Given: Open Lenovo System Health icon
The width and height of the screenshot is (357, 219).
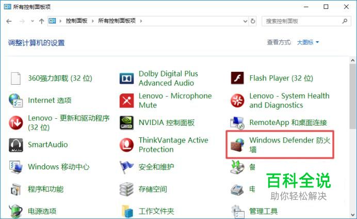Looking at the screenshot, I should (237, 101).
